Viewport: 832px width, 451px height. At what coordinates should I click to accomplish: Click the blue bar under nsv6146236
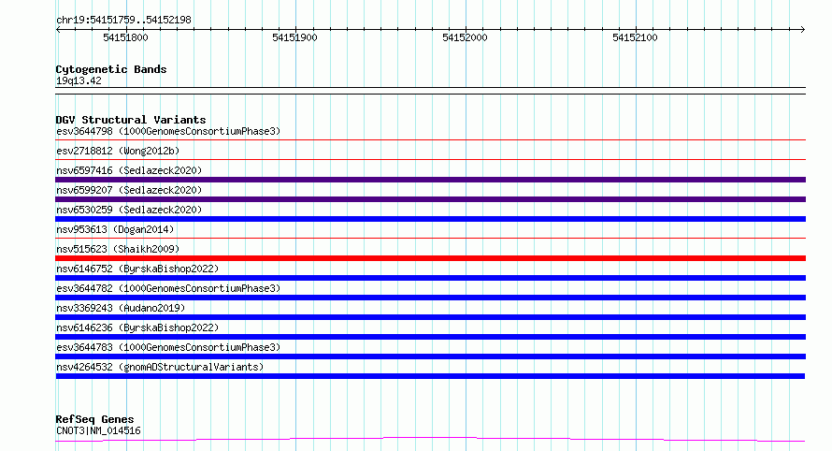pos(430,337)
